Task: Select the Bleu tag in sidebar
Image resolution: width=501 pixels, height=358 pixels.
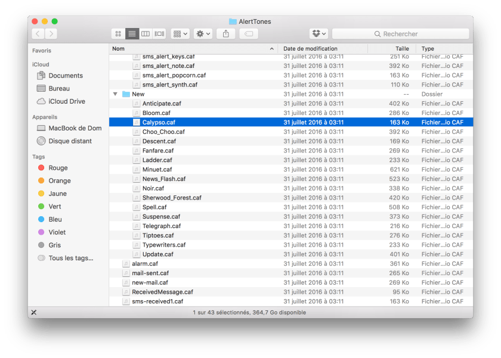Action: 55,219
